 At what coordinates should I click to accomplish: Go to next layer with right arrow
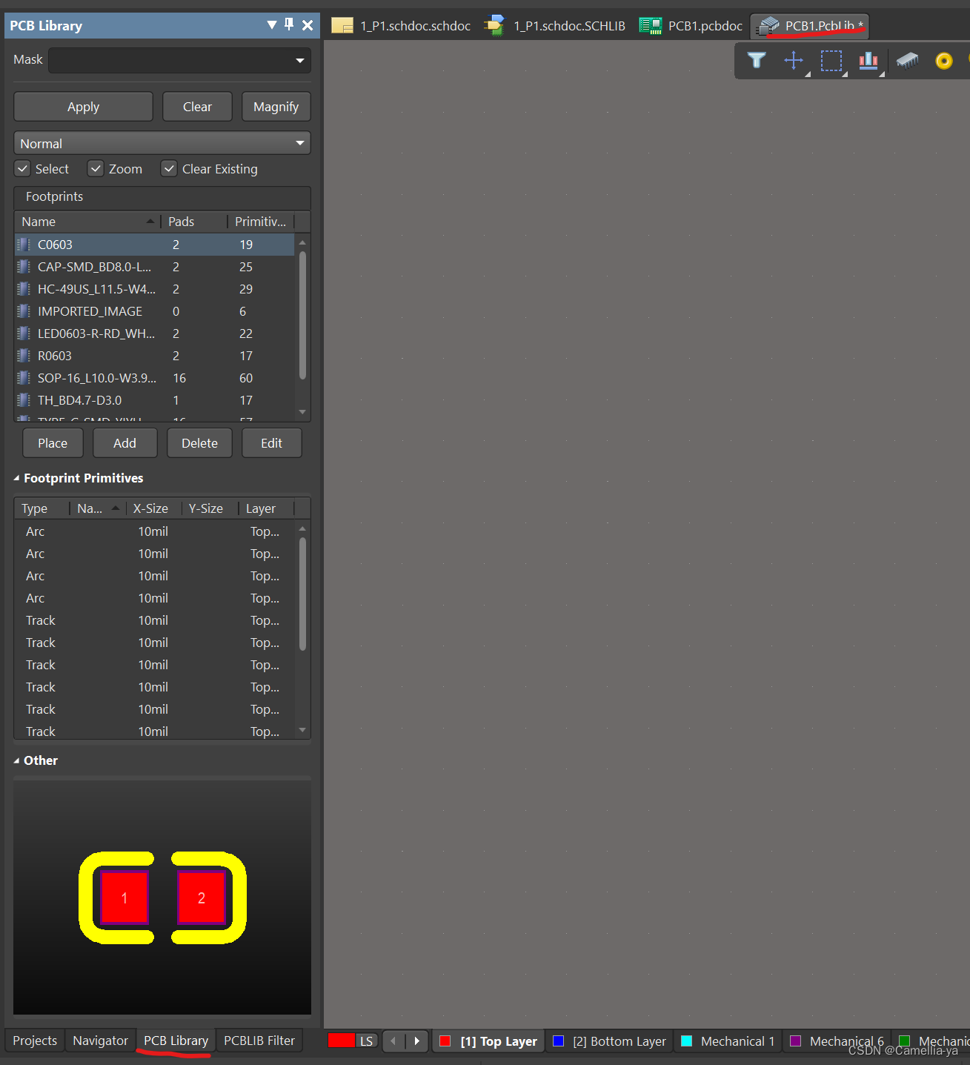click(417, 1041)
